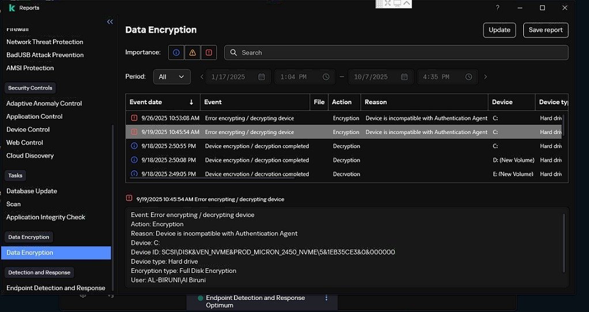Click the end time field 4:35 PM
Viewport: 589px width, 312px height.
point(447,77)
